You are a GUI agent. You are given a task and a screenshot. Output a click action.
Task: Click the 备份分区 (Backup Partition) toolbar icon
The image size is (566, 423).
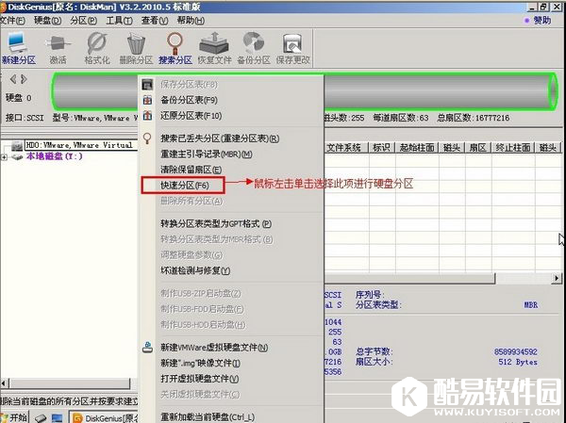pos(253,47)
